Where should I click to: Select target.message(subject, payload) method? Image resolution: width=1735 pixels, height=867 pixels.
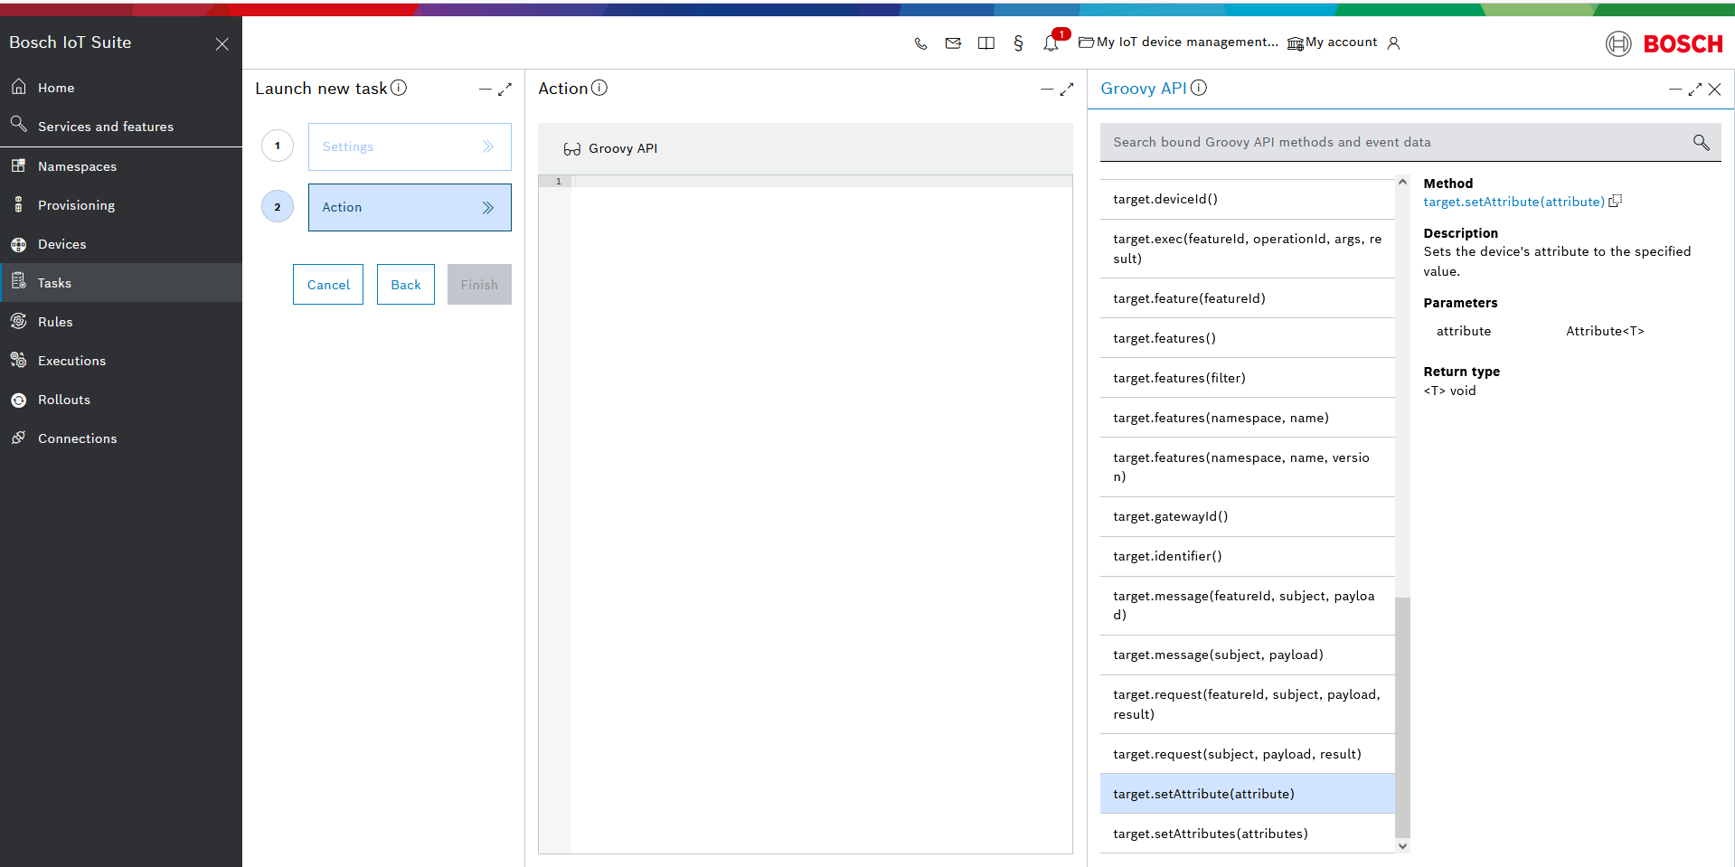point(1248,655)
